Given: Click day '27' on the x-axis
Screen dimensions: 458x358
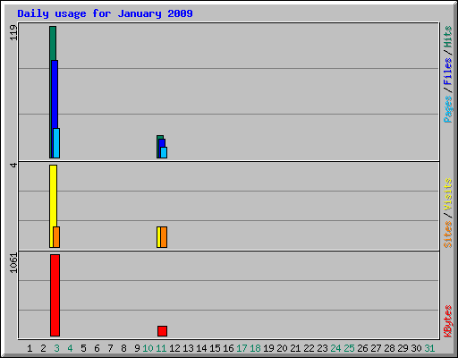Looking at the screenshot, I should [376, 348].
